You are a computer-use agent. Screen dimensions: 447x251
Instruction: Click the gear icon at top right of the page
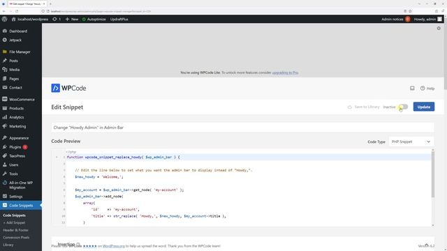[x=439, y=28]
